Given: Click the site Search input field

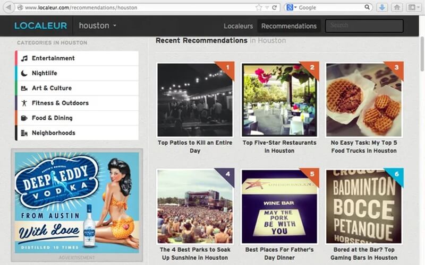Looking at the screenshot, I should click(364, 25).
